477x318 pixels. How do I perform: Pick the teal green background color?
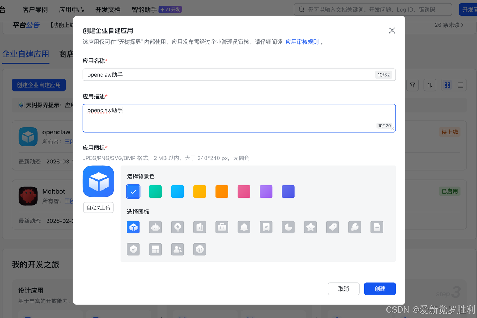pos(155,191)
